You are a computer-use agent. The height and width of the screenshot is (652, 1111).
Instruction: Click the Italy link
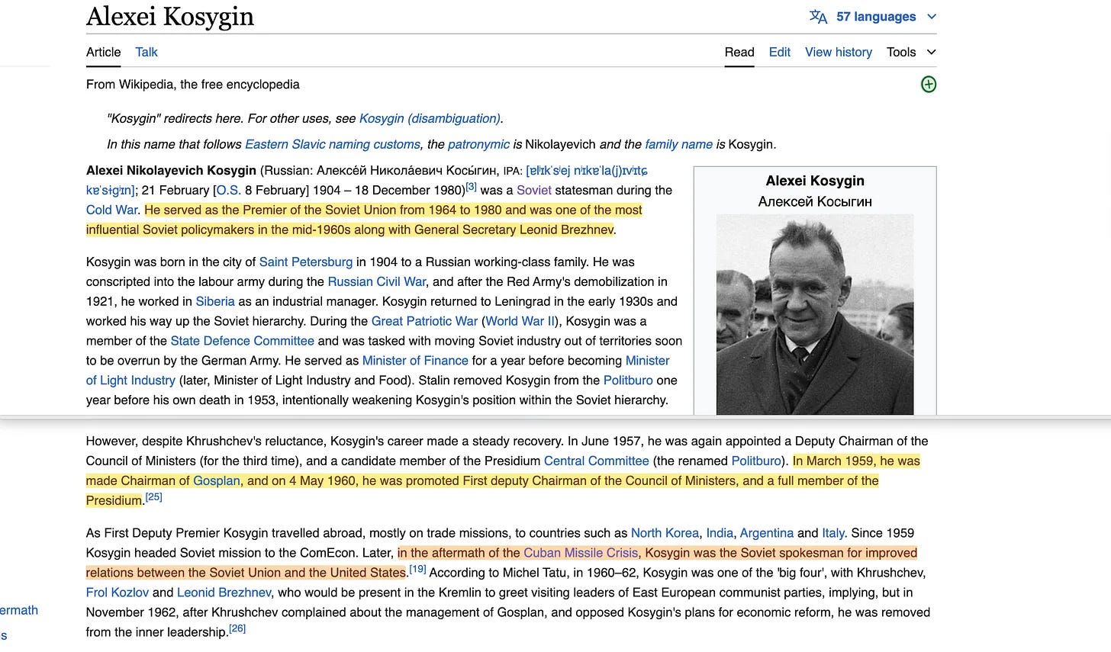click(x=833, y=533)
